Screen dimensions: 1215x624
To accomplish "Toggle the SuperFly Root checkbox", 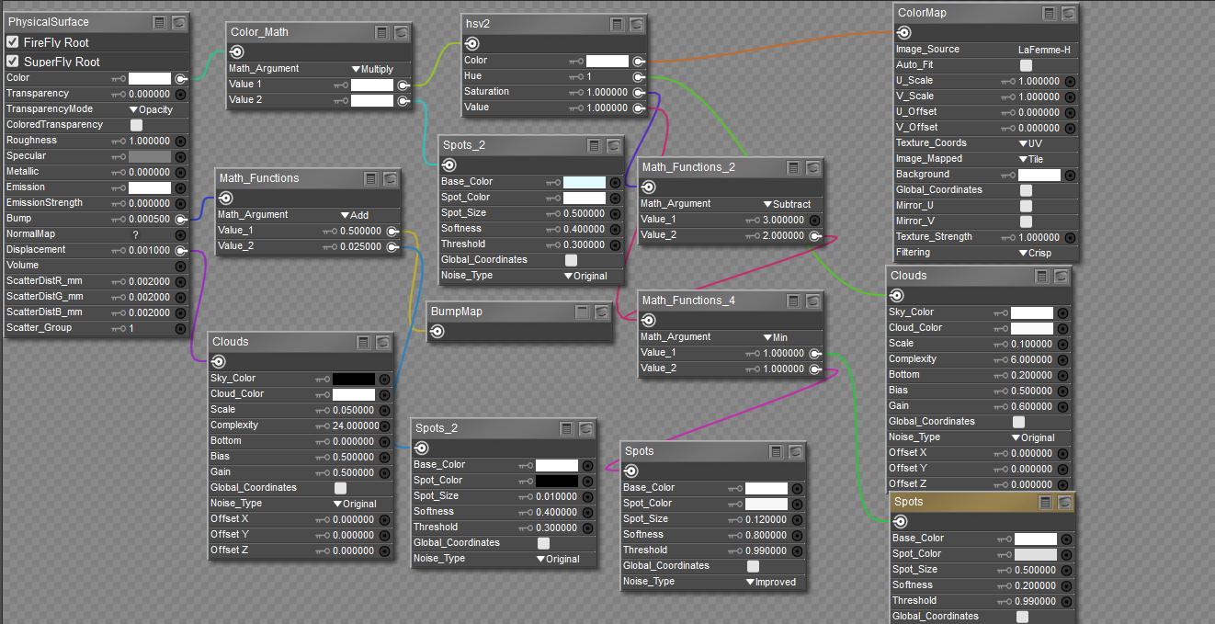I will [x=13, y=62].
